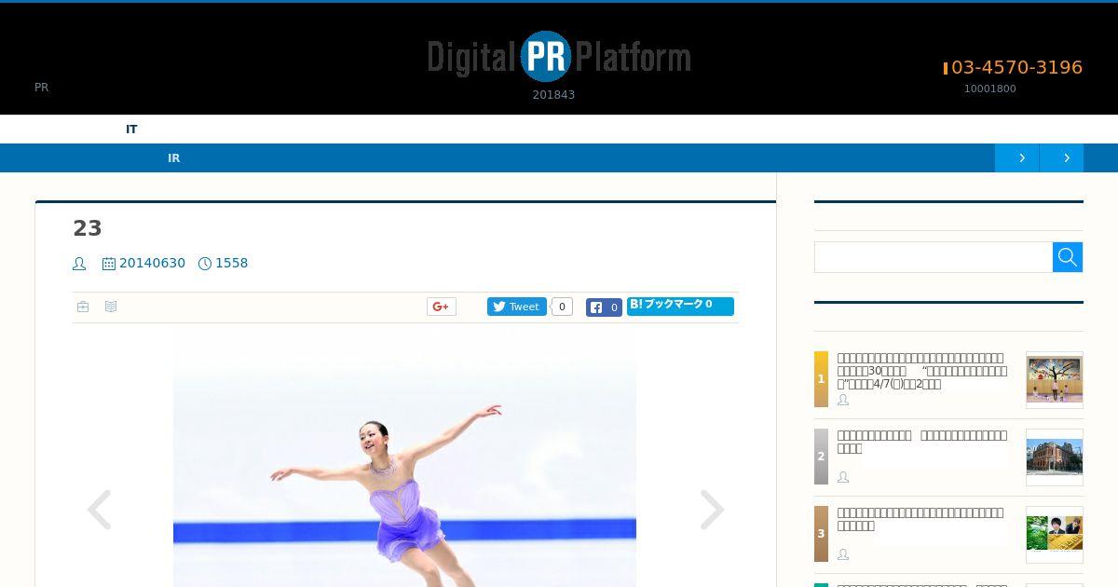The width and height of the screenshot is (1118, 587).
Task: Open ranking 3 thumbnail image
Action: (x=1055, y=535)
